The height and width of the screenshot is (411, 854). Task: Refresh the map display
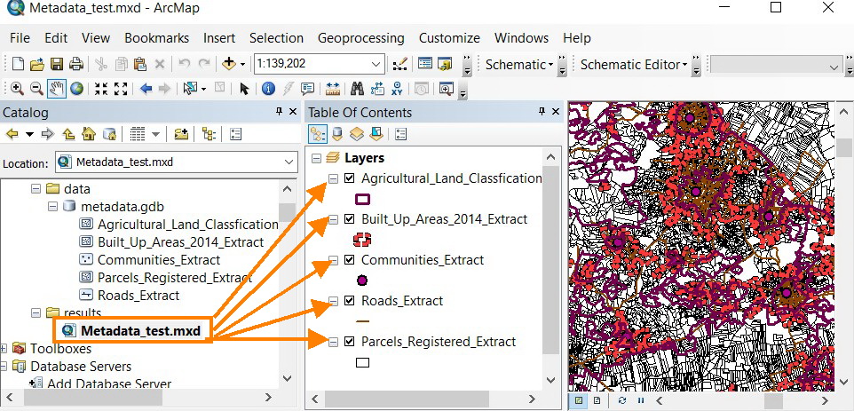[622, 400]
